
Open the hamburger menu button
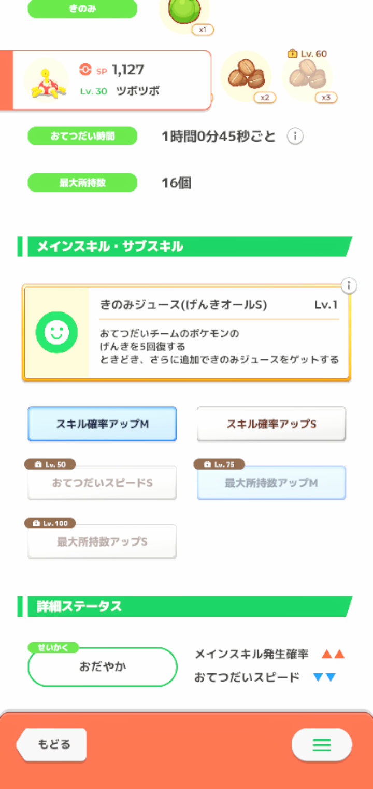point(322,745)
